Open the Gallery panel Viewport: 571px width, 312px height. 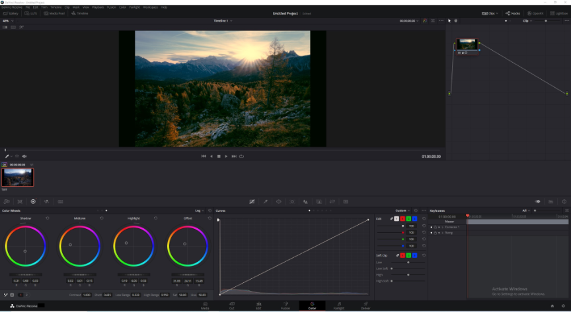(11, 13)
